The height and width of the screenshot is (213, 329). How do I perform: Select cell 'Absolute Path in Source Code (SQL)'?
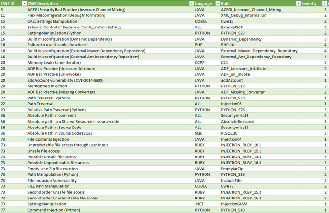tap(110, 133)
